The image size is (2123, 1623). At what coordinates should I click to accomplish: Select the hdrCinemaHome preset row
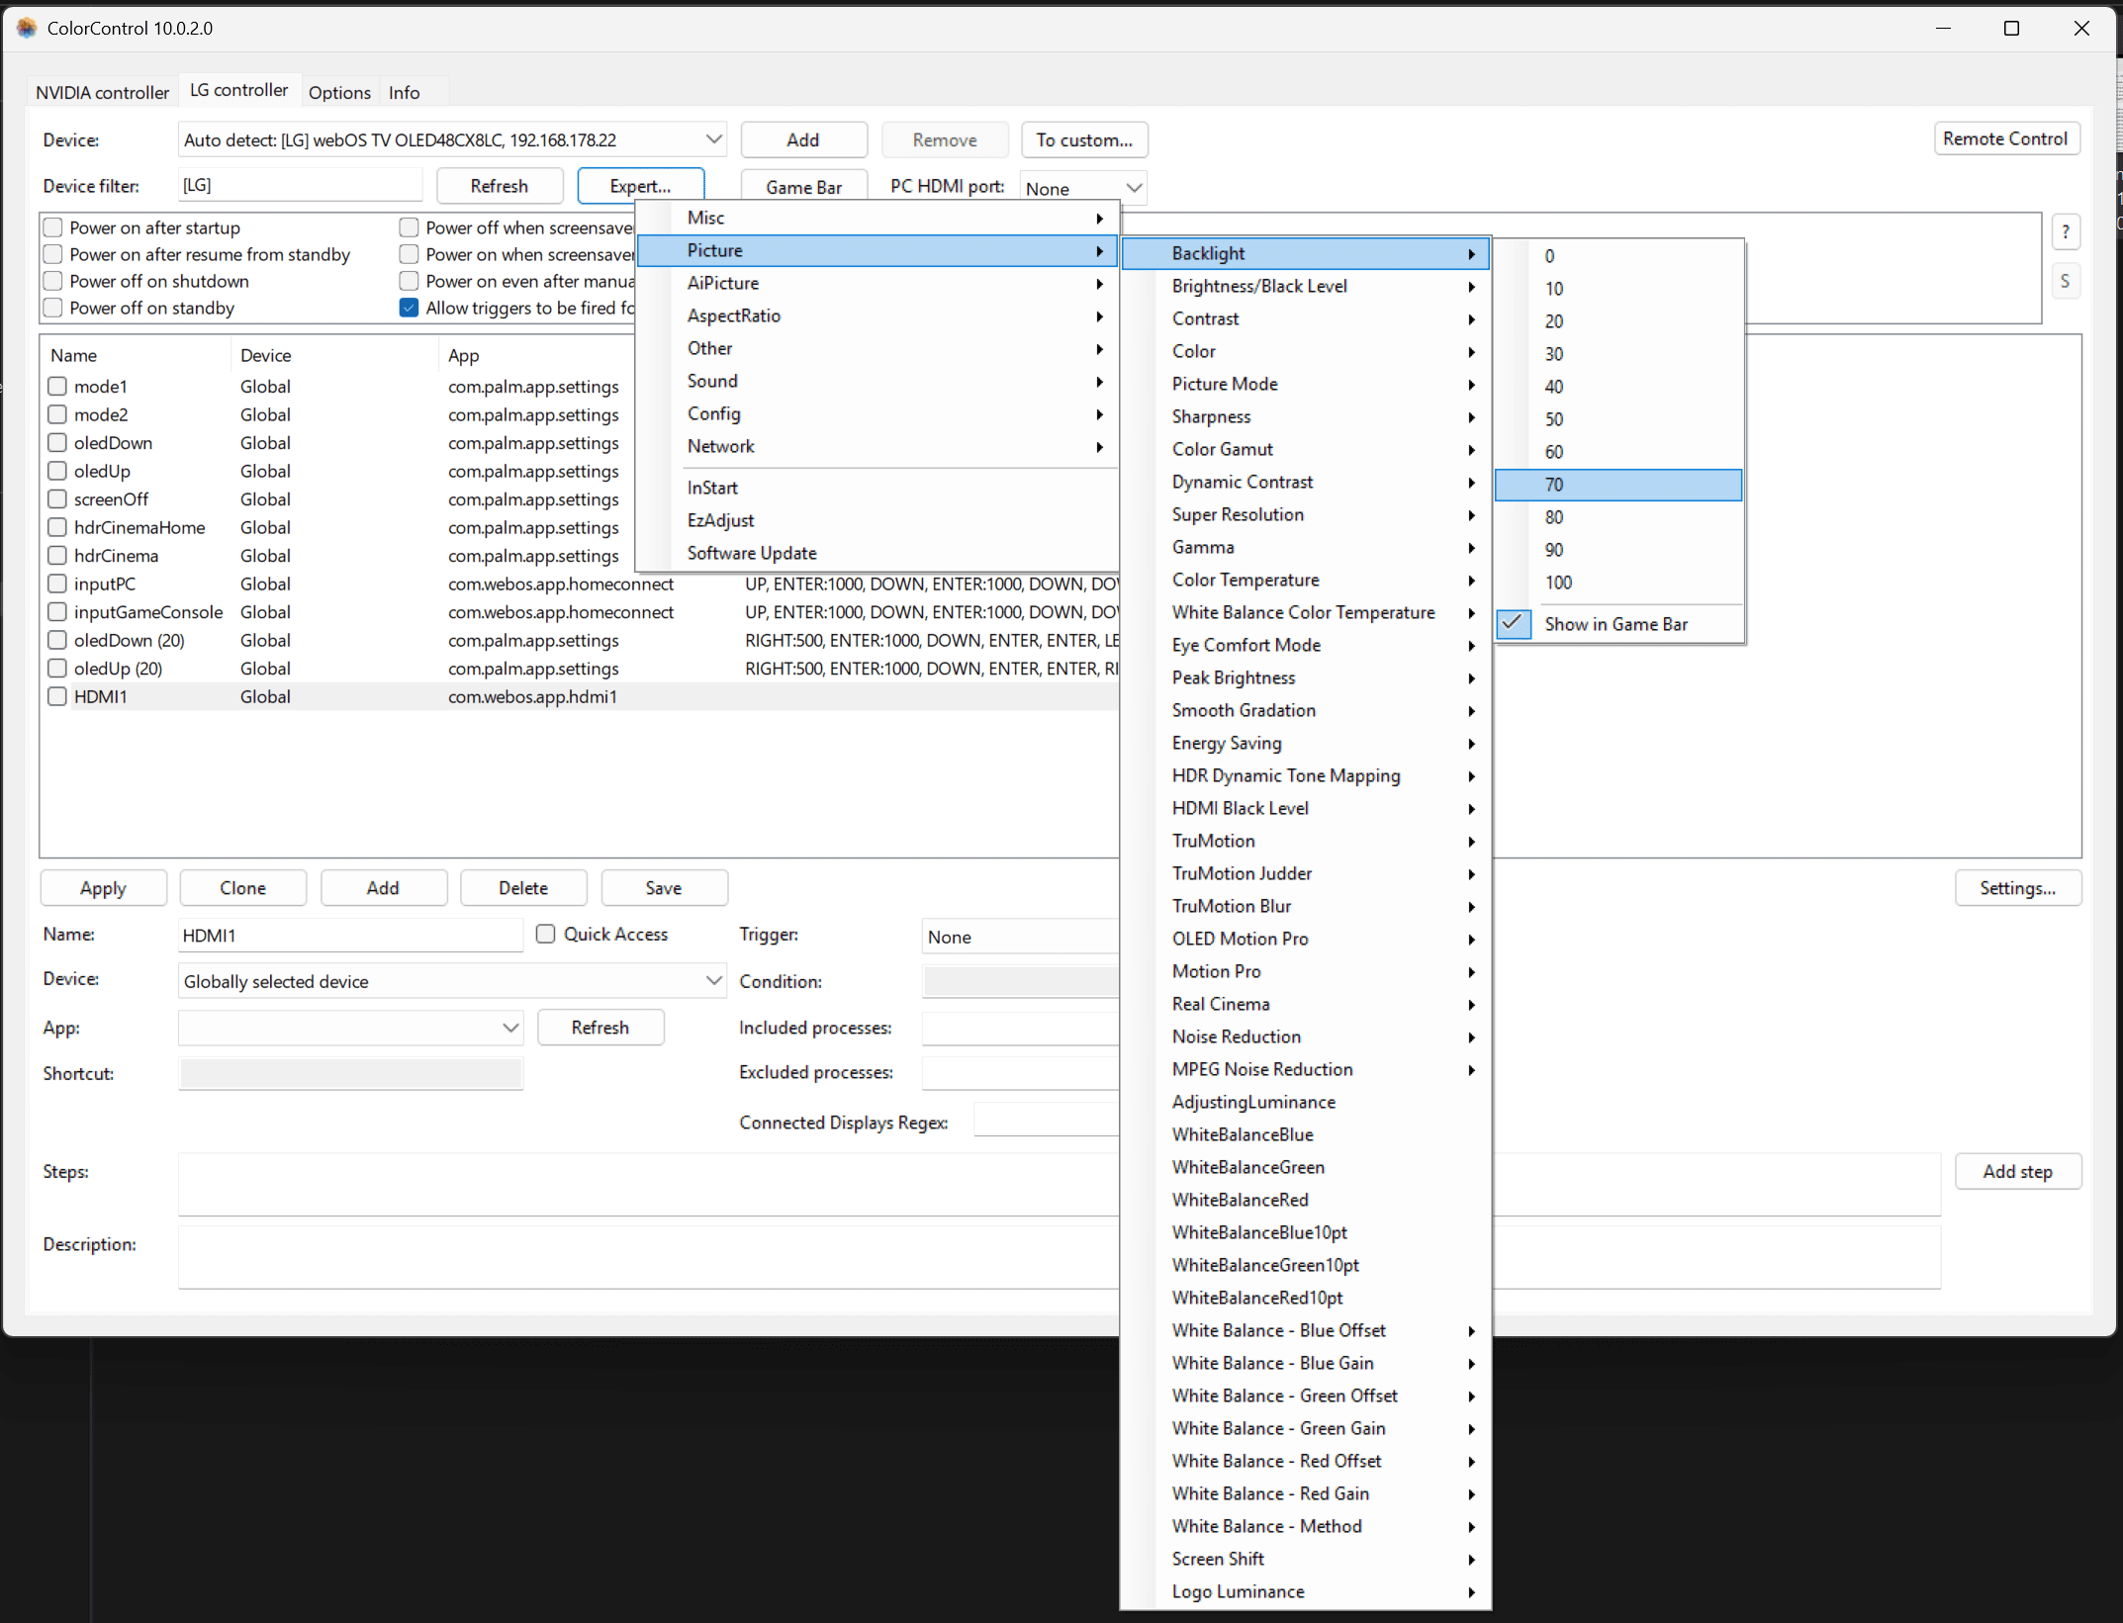[x=139, y=527]
